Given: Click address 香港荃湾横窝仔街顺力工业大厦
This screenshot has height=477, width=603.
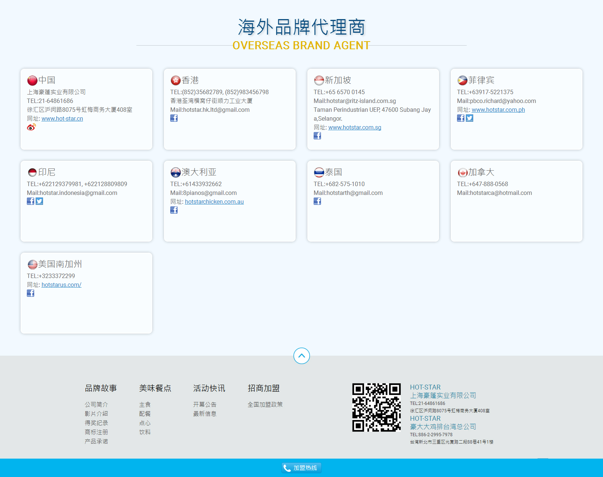Looking at the screenshot, I should [211, 101].
